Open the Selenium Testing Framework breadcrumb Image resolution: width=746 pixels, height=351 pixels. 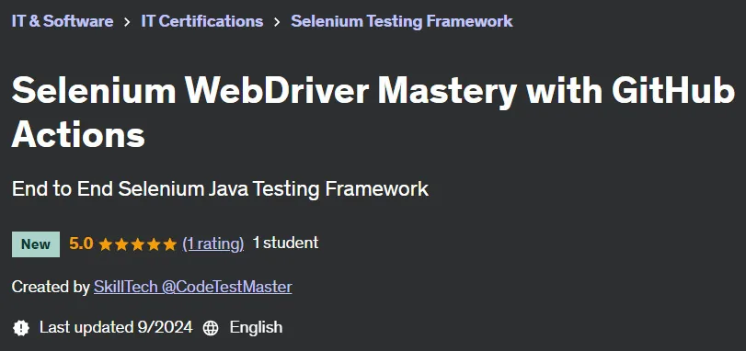point(402,21)
